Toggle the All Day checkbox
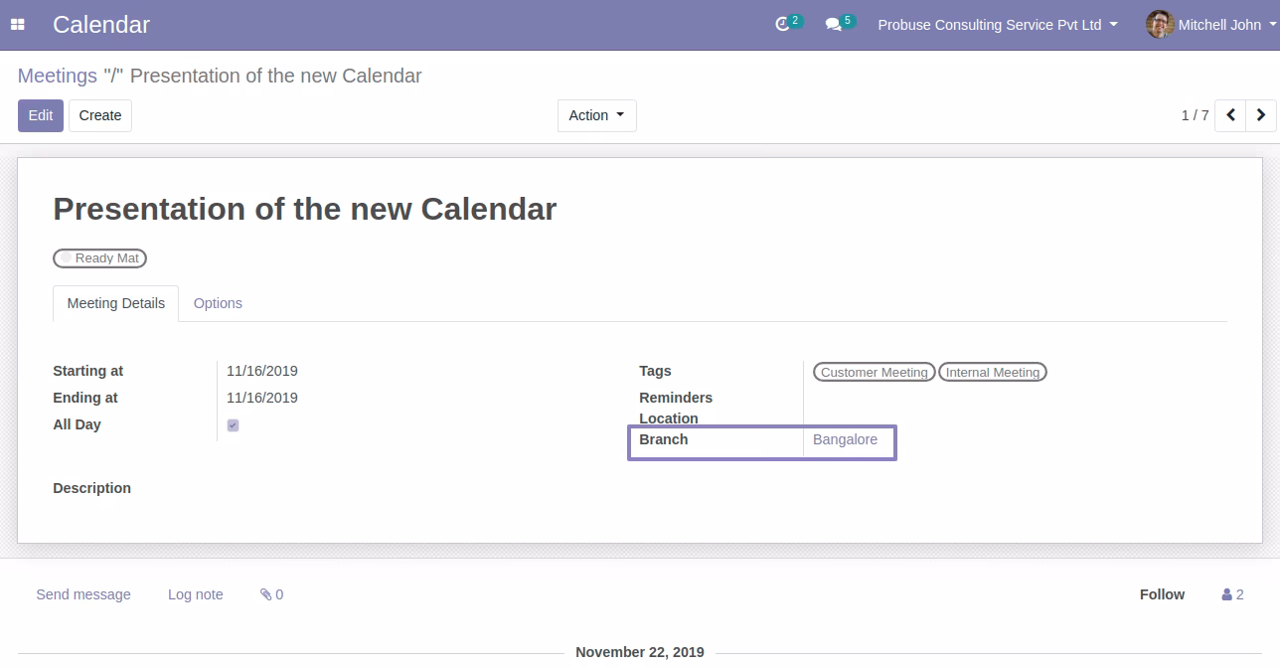The width and height of the screenshot is (1280, 668). point(233,425)
